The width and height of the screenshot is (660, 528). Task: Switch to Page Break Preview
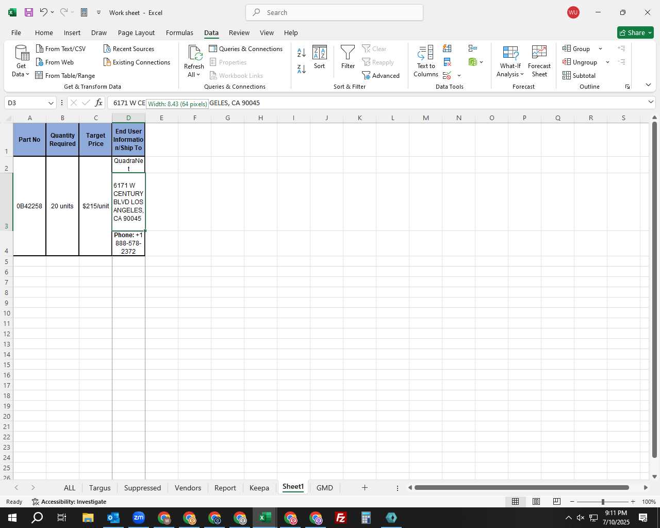click(x=557, y=501)
